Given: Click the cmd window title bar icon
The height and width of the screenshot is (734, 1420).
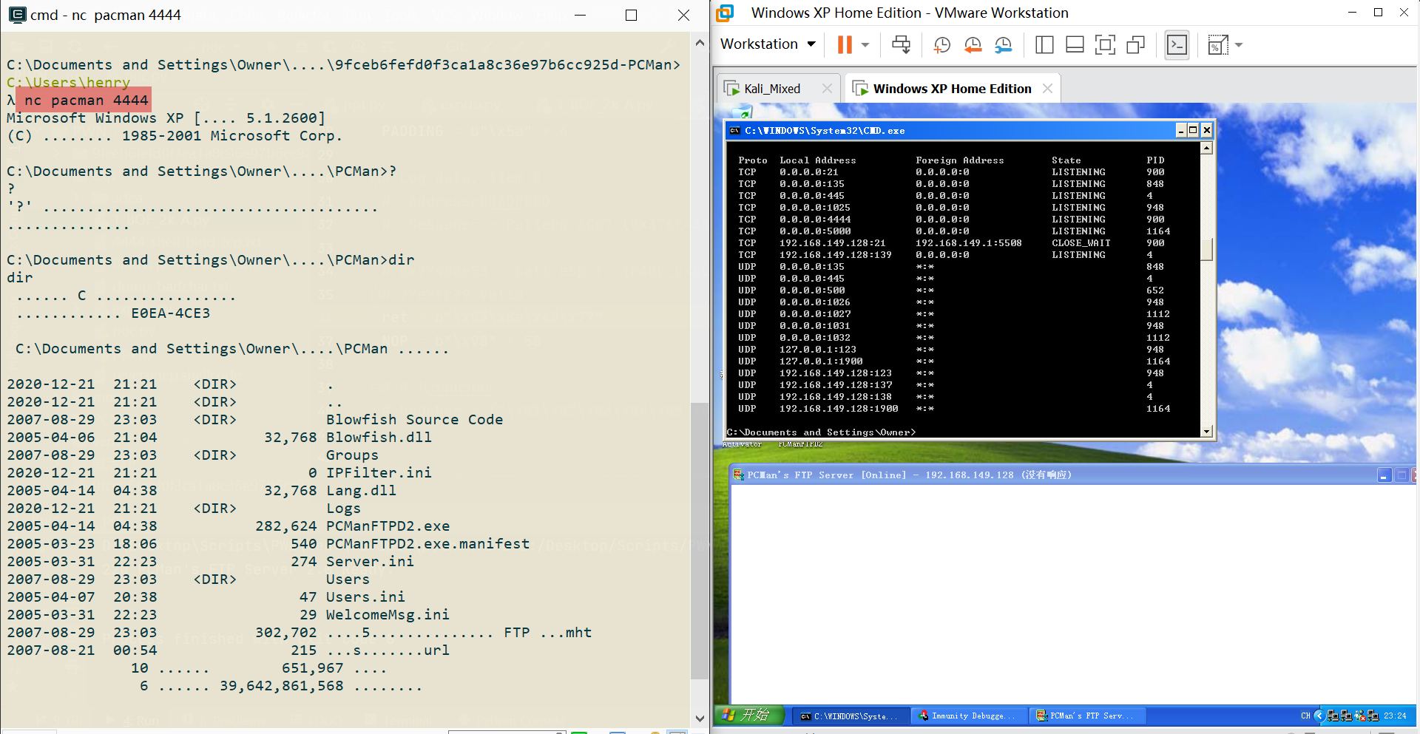Looking at the screenshot, I should [17, 14].
